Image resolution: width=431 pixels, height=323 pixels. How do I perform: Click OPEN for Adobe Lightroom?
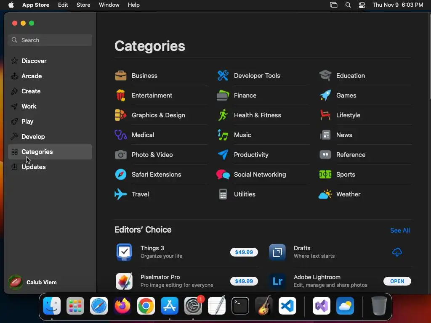(397, 281)
